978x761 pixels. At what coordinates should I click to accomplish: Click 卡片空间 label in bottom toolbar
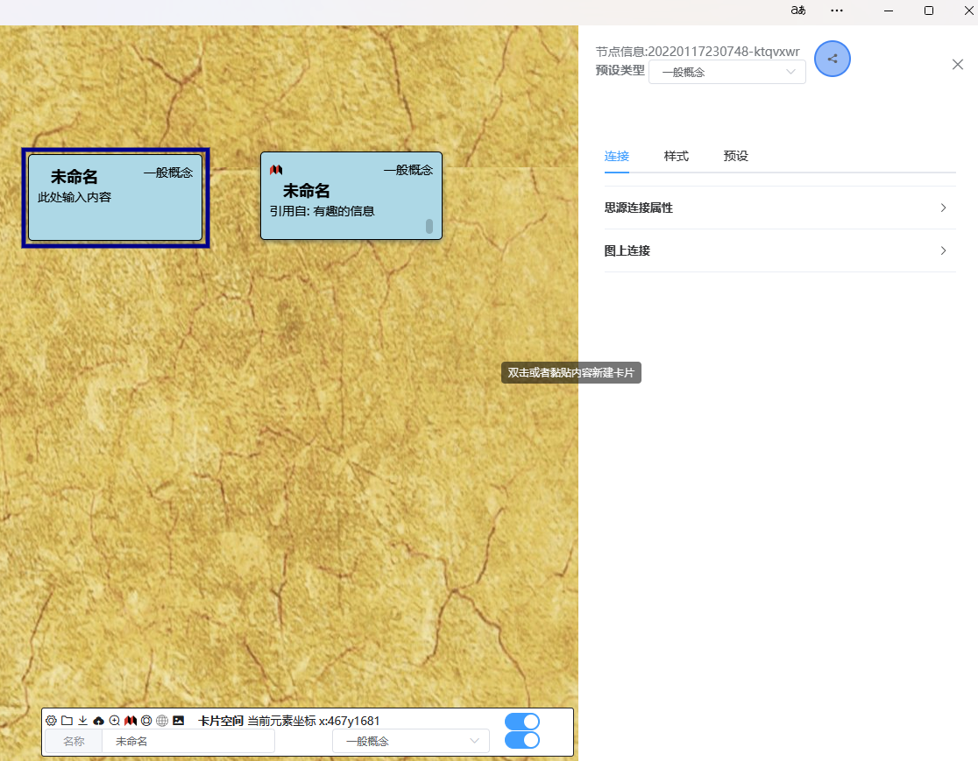221,721
